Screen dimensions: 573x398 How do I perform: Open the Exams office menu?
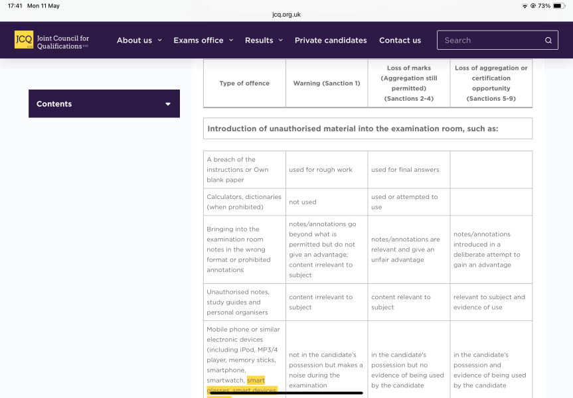(199, 40)
